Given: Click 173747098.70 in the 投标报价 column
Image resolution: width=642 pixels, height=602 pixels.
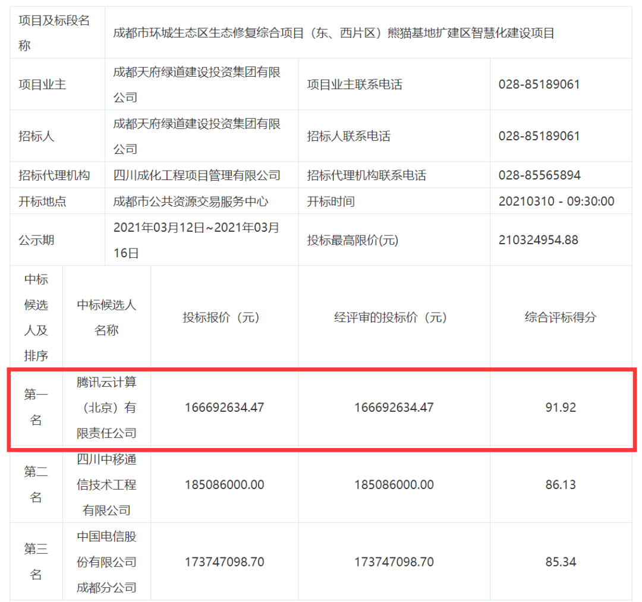Looking at the screenshot, I should (224, 562).
